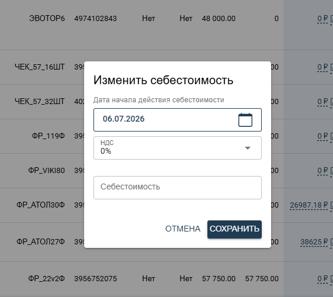Select the ФР_119Ф cell

coord(48,136)
